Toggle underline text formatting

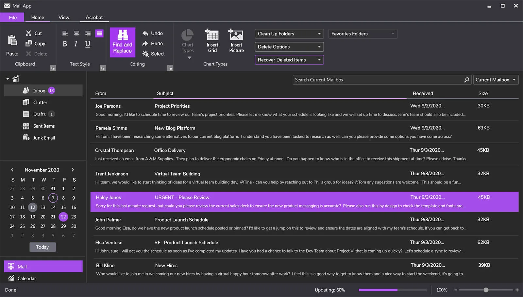point(87,43)
